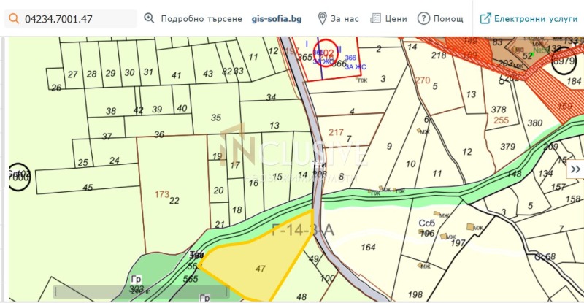
Task: Click parcel number 24 on the map
Action: (115, 160)
